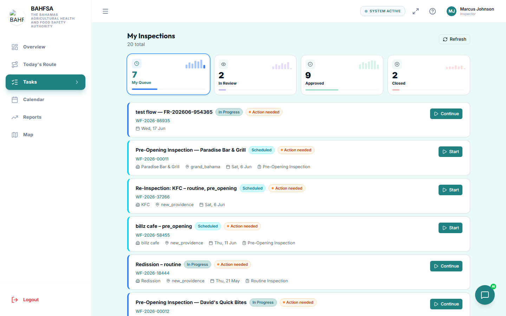Toggle the hamburger sidebar menu
Image resolution: width=506 pixels, height=316 pixels.
pyautogui.click(x=105, y=11)
